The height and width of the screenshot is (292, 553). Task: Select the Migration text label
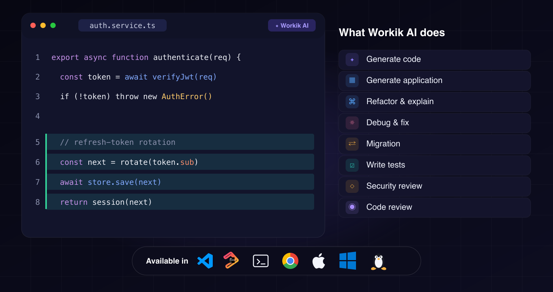tap(383, 144)
